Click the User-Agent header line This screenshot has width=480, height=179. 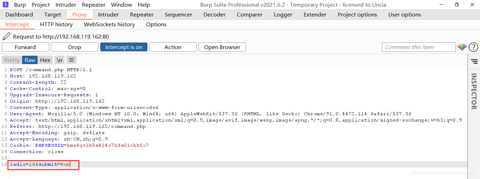pyautogui.click(x=210, y=114)
